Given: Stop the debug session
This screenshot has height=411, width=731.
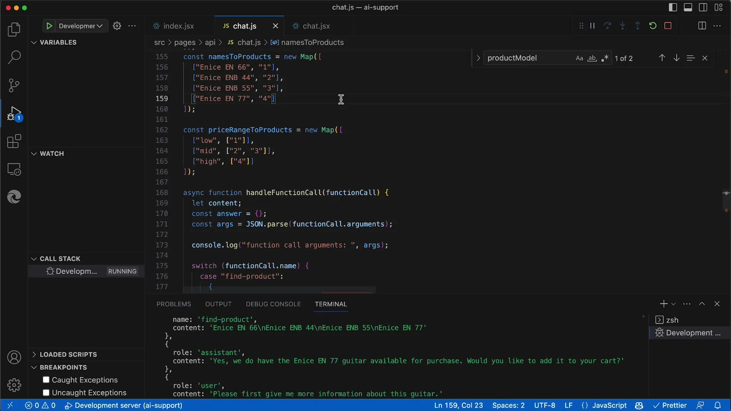Looking at the screenshot, I should click(668, 26).
